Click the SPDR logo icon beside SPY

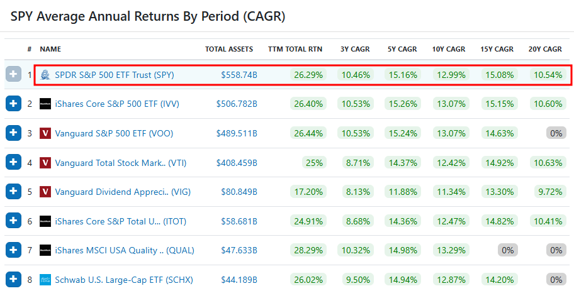pyautogui.click(x=45, y=75)
